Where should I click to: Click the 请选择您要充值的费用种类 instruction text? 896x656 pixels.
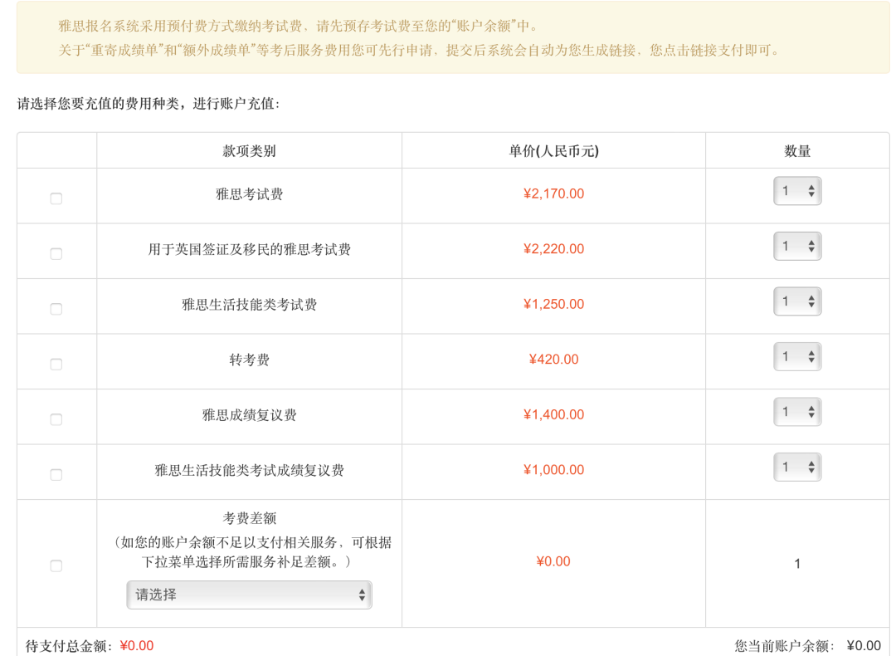coord(149,104)
